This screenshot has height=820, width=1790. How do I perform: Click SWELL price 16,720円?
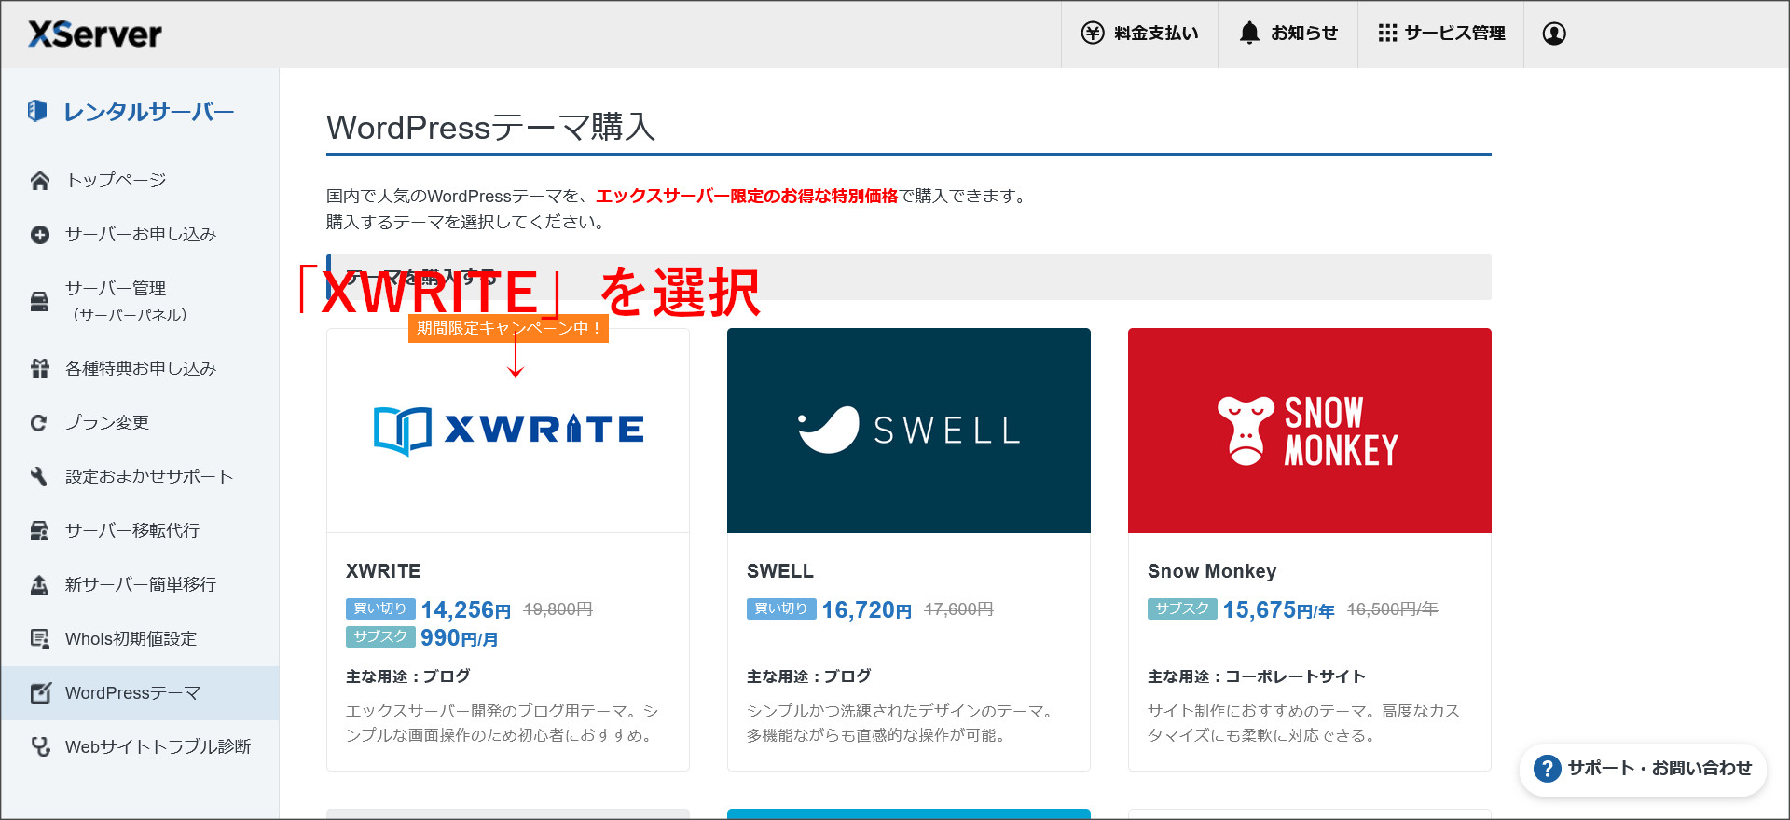pos(867,609)
